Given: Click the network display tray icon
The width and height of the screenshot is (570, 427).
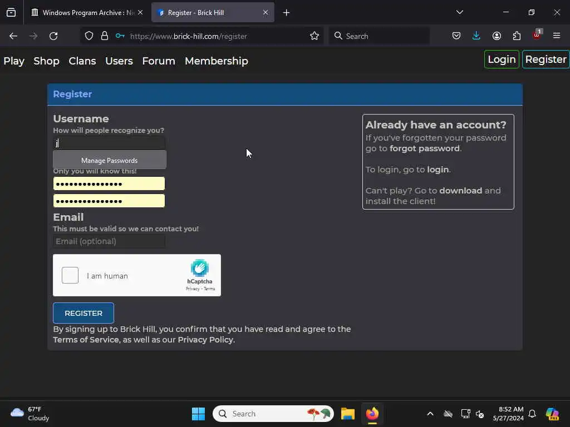Looking at the screenshot, I should coord(465,414).
